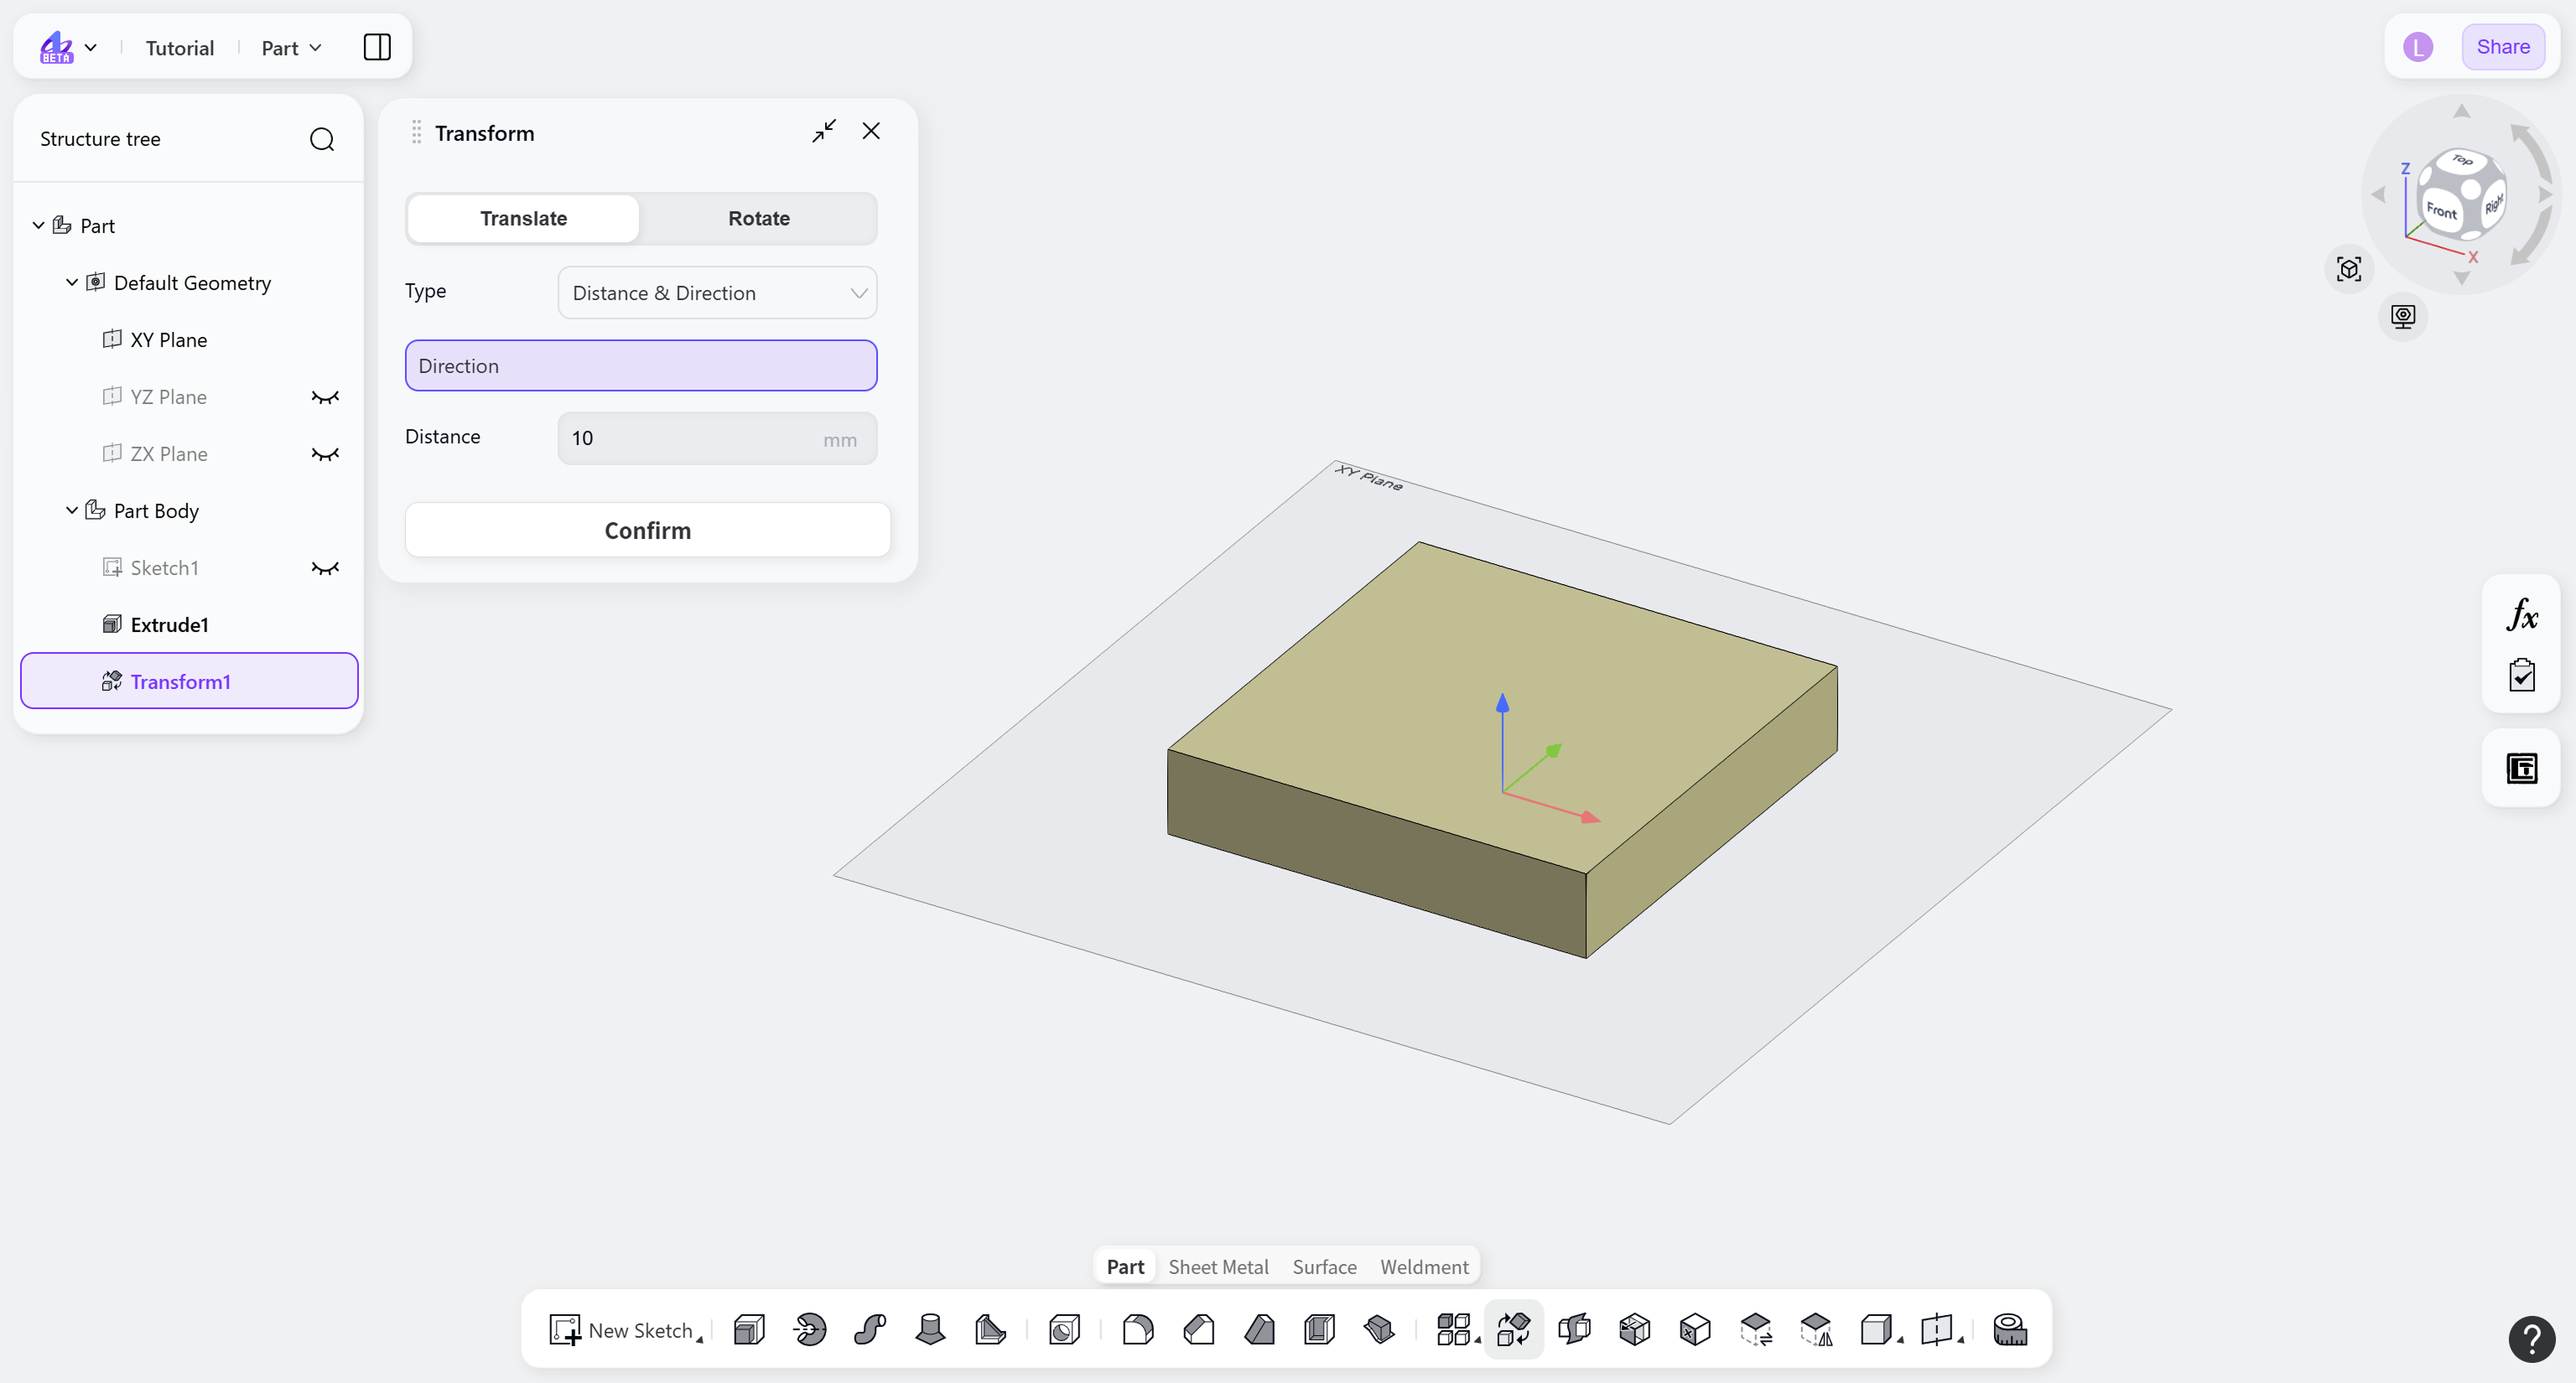The image size is (2576, 1383).
Task: Click the Top face of view cube
Action: (x=2462, y=160)
